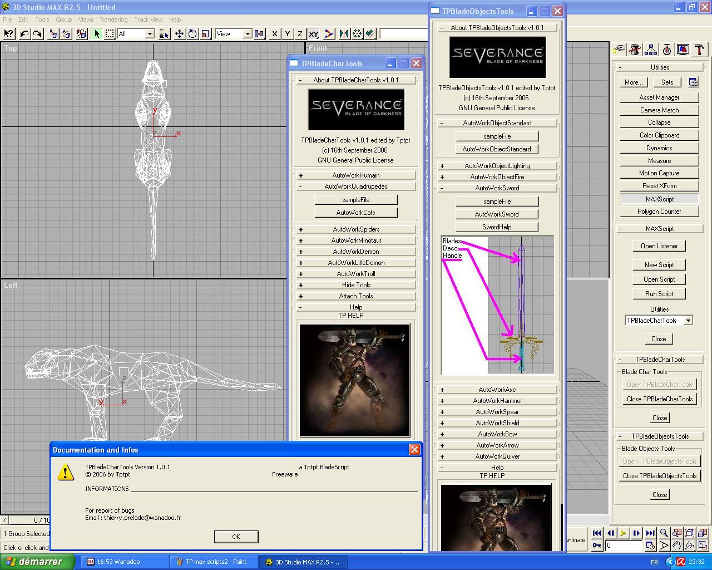Open the Views menu
Screen dimensions: 712x570
pos(86,19)
